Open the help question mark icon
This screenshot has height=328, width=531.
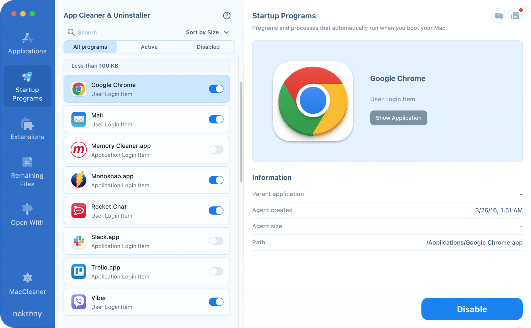click(227, 16)
